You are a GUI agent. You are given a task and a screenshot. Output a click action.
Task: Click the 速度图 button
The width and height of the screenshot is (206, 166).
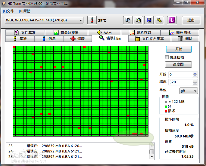click(x=178, y=64)
